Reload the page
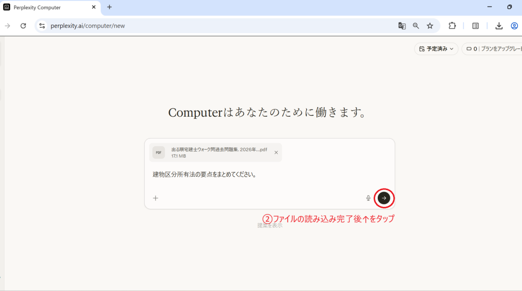 pyautogui.click(x=23, y=26)
